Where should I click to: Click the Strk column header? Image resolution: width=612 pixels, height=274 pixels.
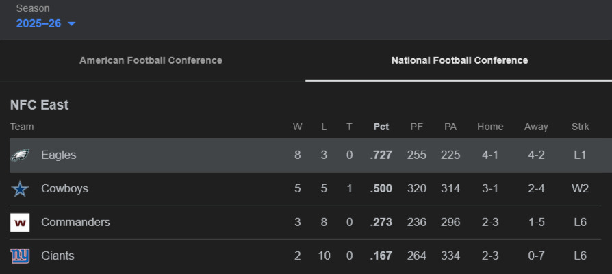point(580,127)
